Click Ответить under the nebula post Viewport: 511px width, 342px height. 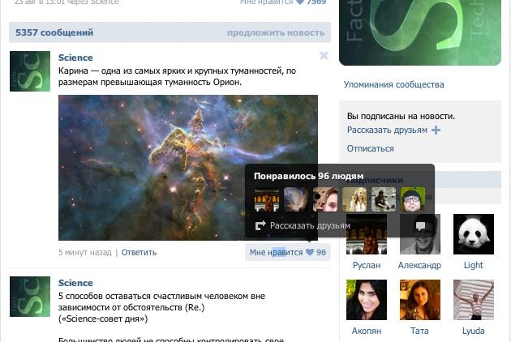[140, 252]
